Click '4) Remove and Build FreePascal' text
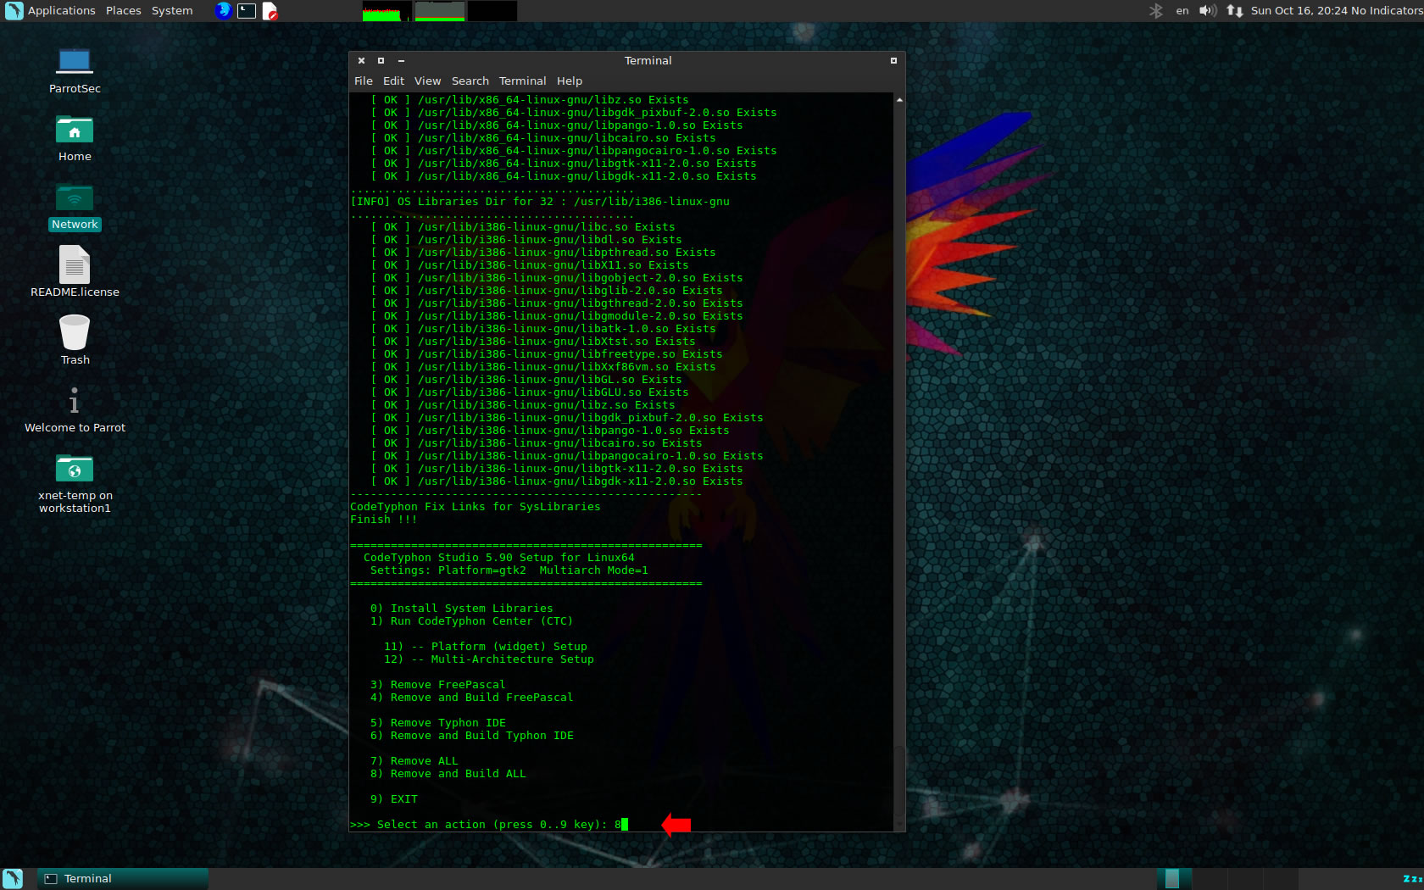Image resolution: width=1424 pixels, height=890 pixels. [471, 697]
